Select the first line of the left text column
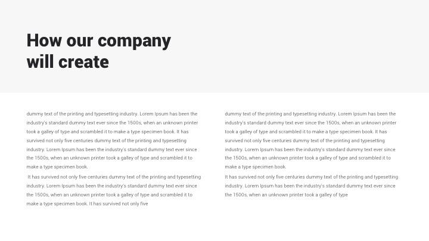Image resolution: width=429 pixels, height=241 pixels. click(x=112, y=114)
